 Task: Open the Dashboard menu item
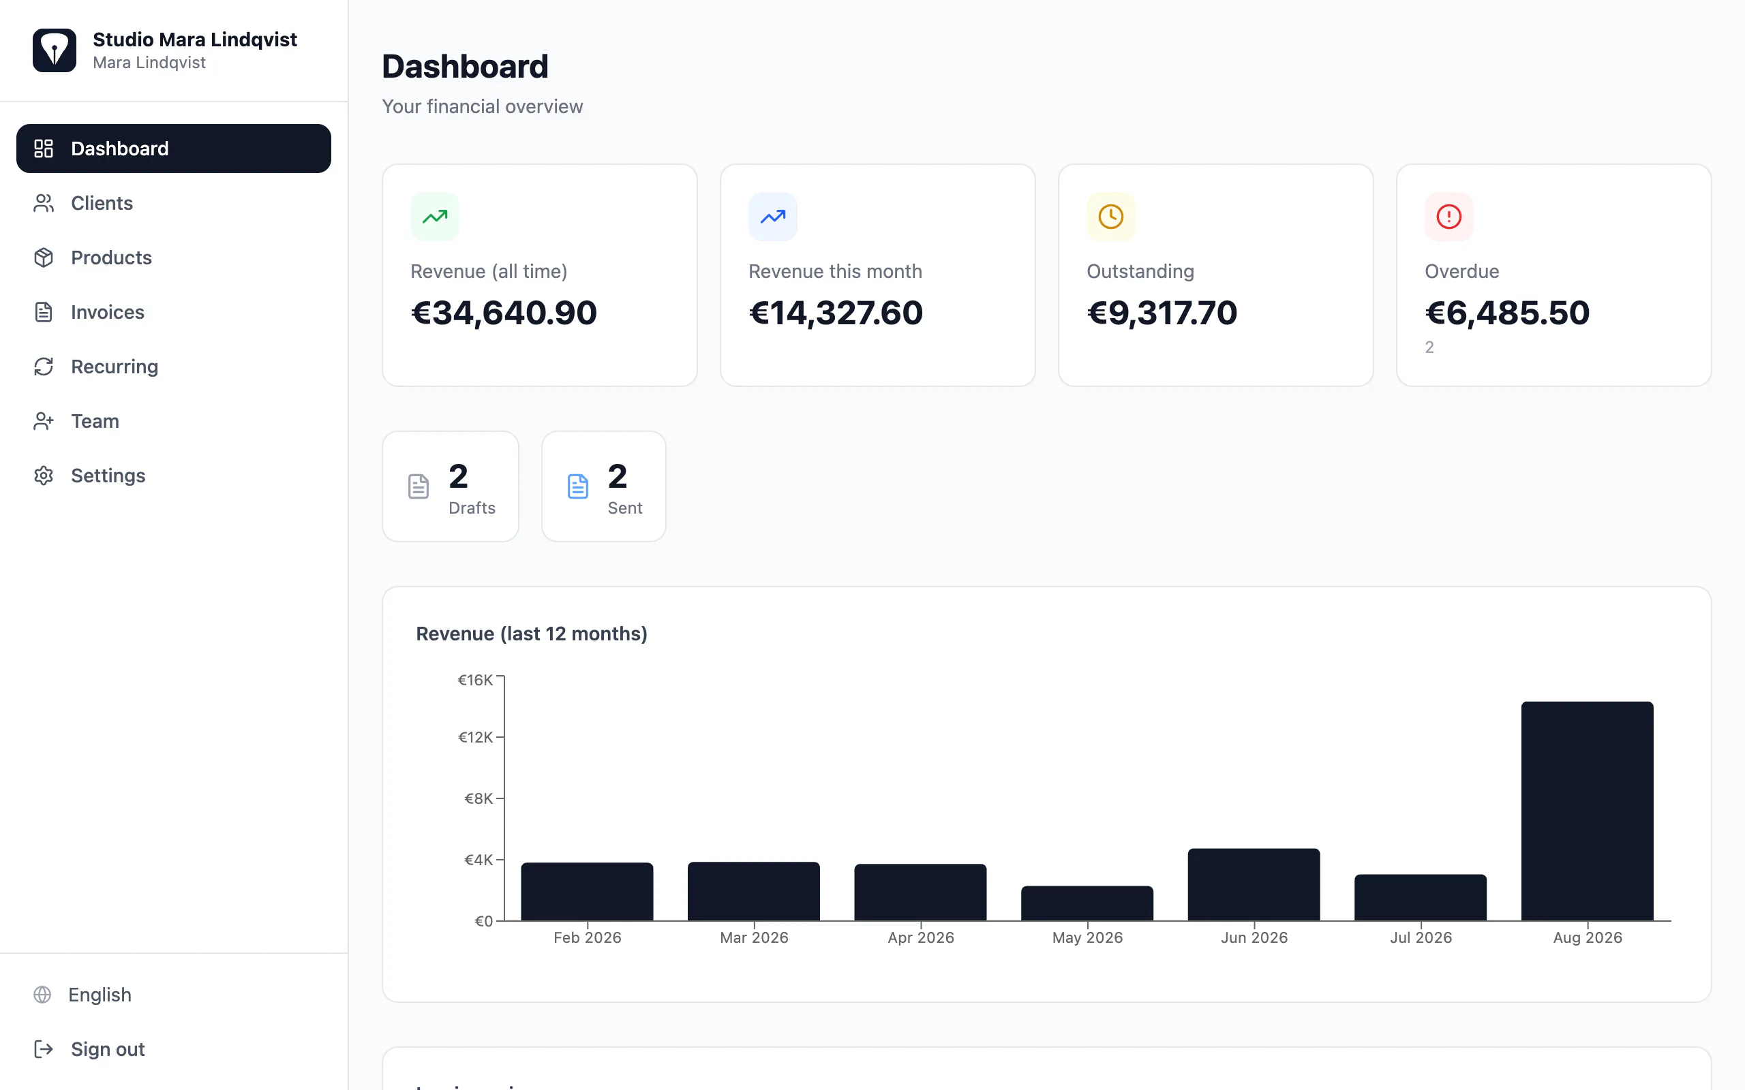(174, 149)
